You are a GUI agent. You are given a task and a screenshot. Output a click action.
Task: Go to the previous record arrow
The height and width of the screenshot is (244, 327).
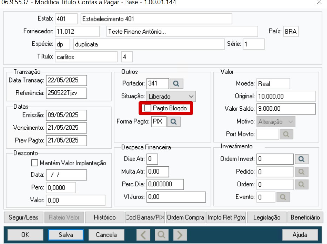(x=143, y=235)
